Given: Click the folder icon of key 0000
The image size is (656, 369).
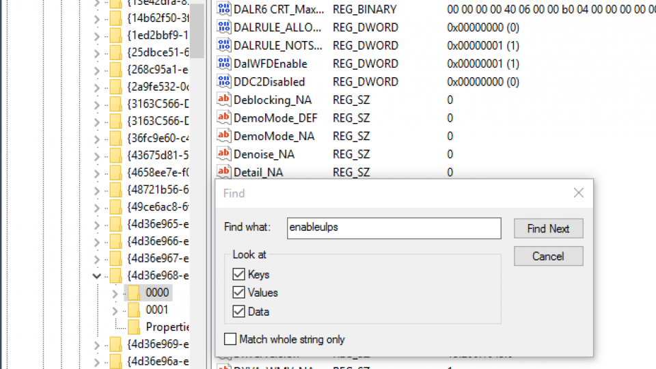Looking at the screenshot, I should point(134,292).
